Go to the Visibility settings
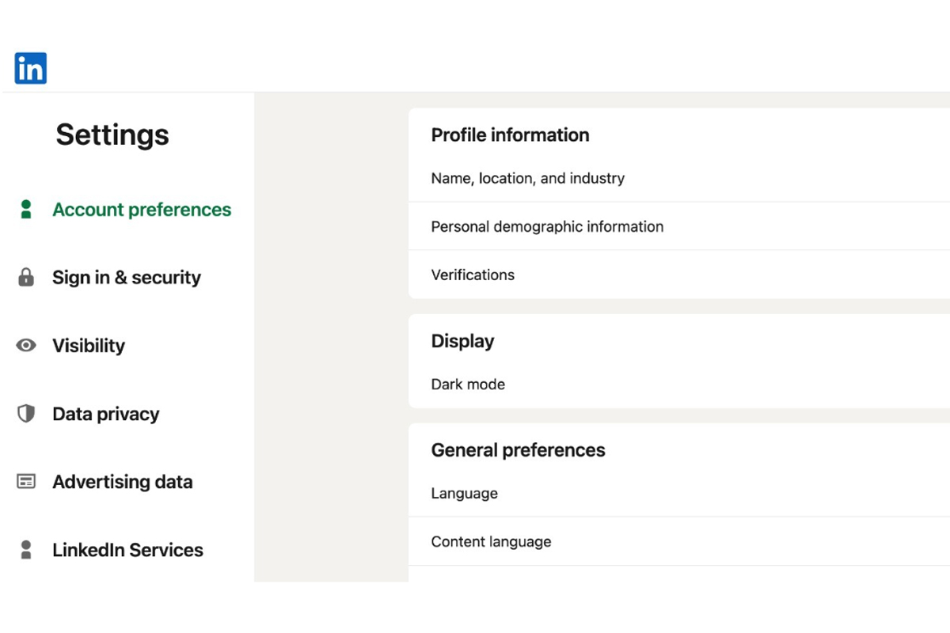Image resolution: width=950 pixels, height=633 pixels. tap(89, 346)
